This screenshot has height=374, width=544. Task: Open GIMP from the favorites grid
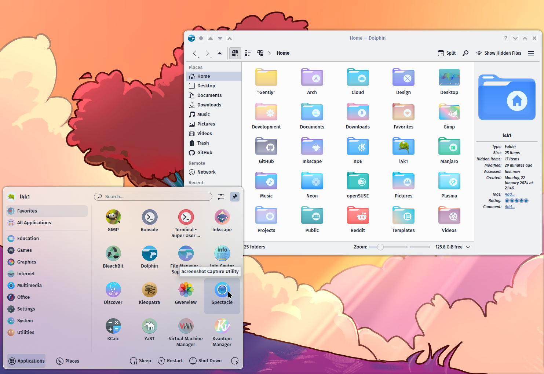click(113, 221)
